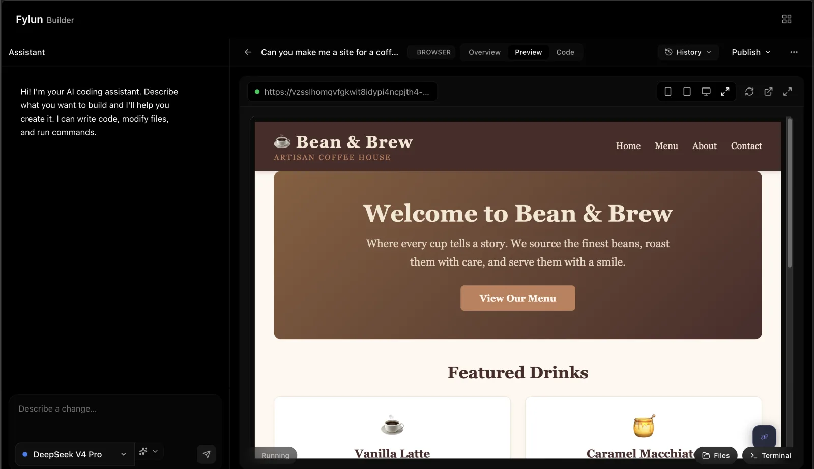The height and width of the screenshot is (469, 814).
Task: Open the History dropdown
Action: coord(688,52)
